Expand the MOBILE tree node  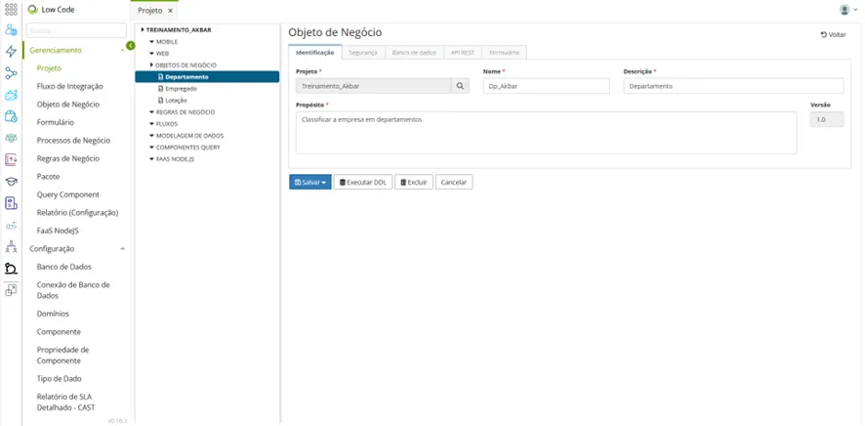(x=151, y=42)
